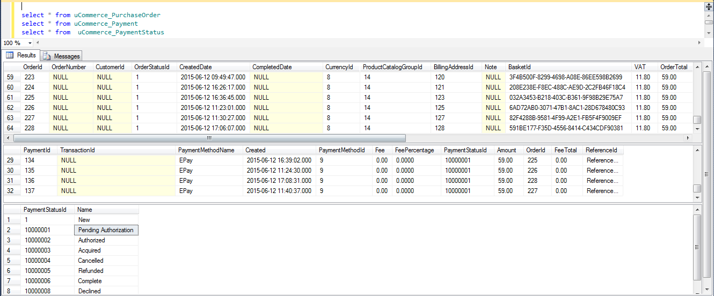Click the PaymentStatusId column header in payments
Viewport: 714px width, 296px height.
tap(468, 150)
